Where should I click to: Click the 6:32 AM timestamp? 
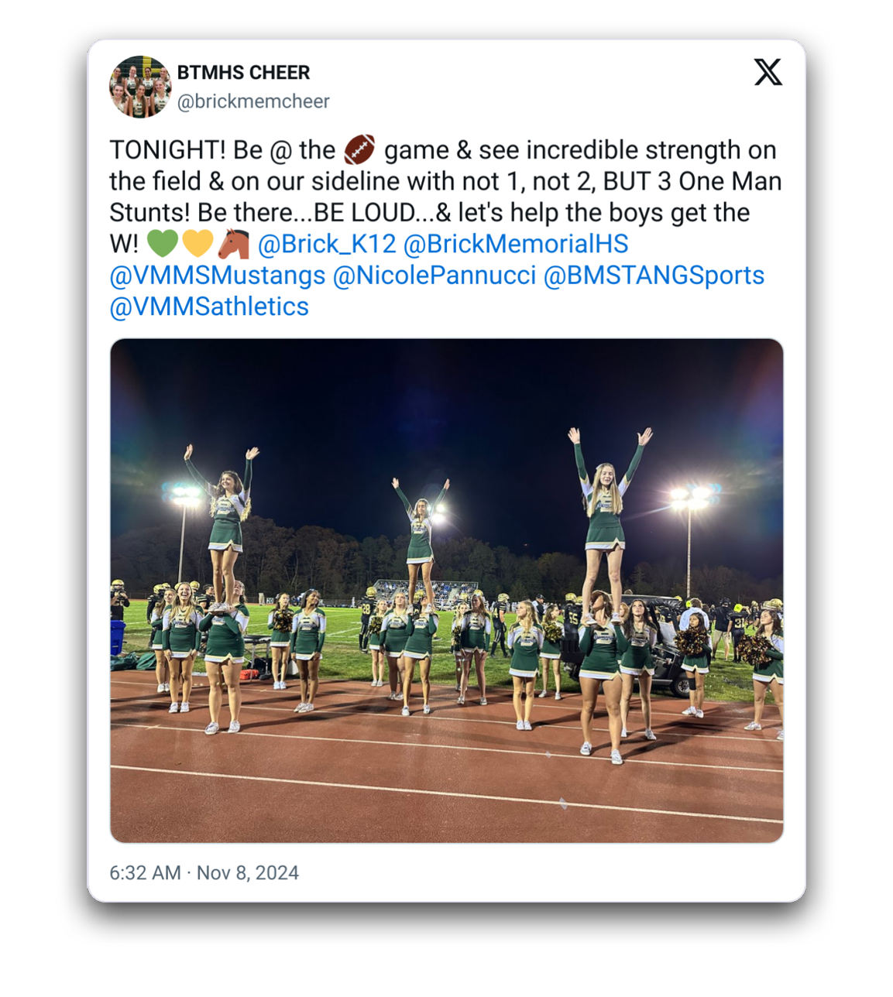(145, 872)
